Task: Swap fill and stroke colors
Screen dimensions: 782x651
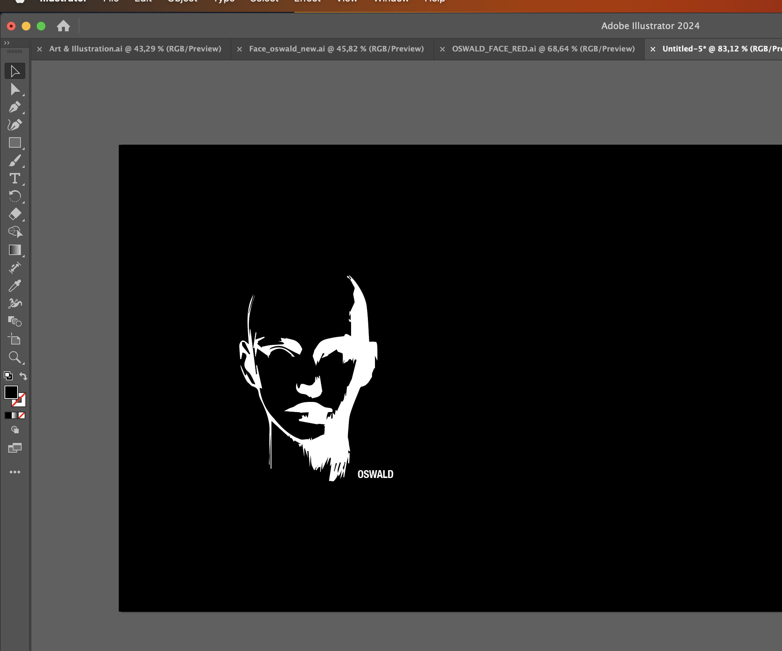Action: (x=24, y=376)
